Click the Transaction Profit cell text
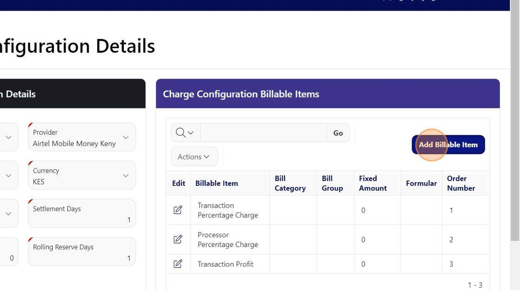The image size is (520, 290). pos(225,264)
